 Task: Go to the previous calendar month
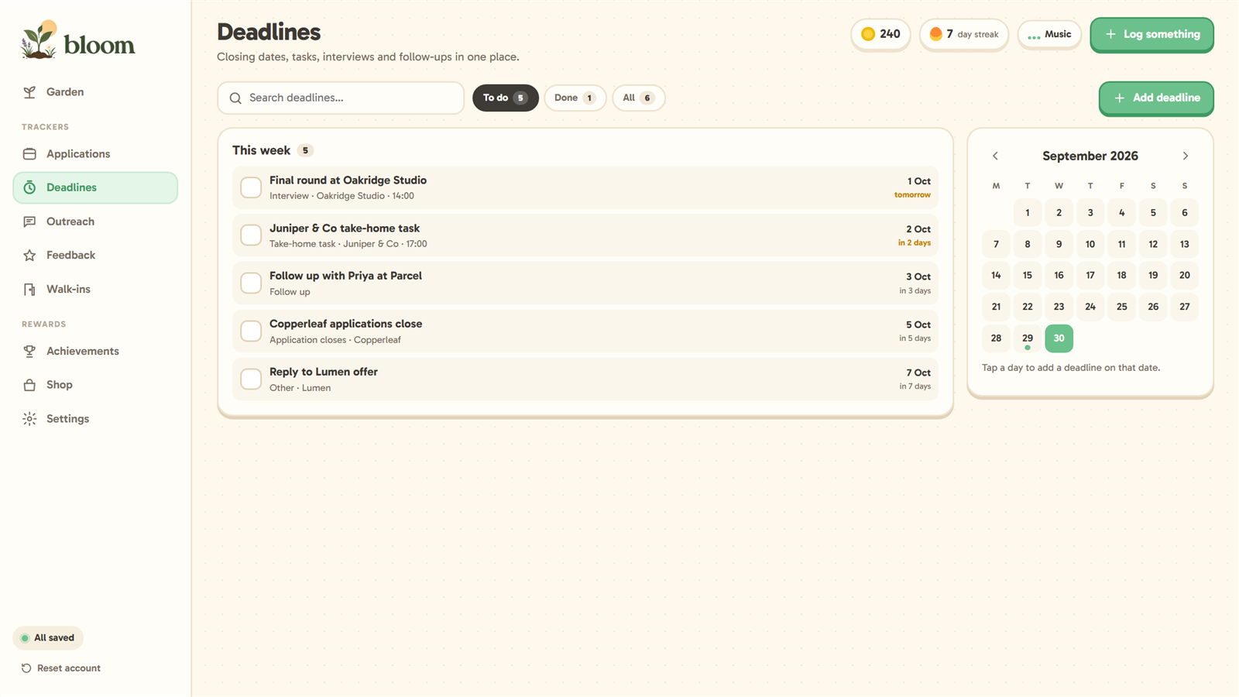995,156
